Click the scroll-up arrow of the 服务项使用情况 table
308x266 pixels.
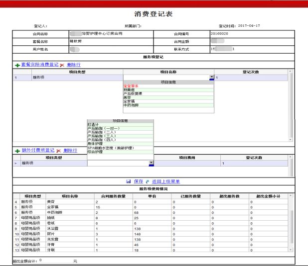tap(291, 195)
